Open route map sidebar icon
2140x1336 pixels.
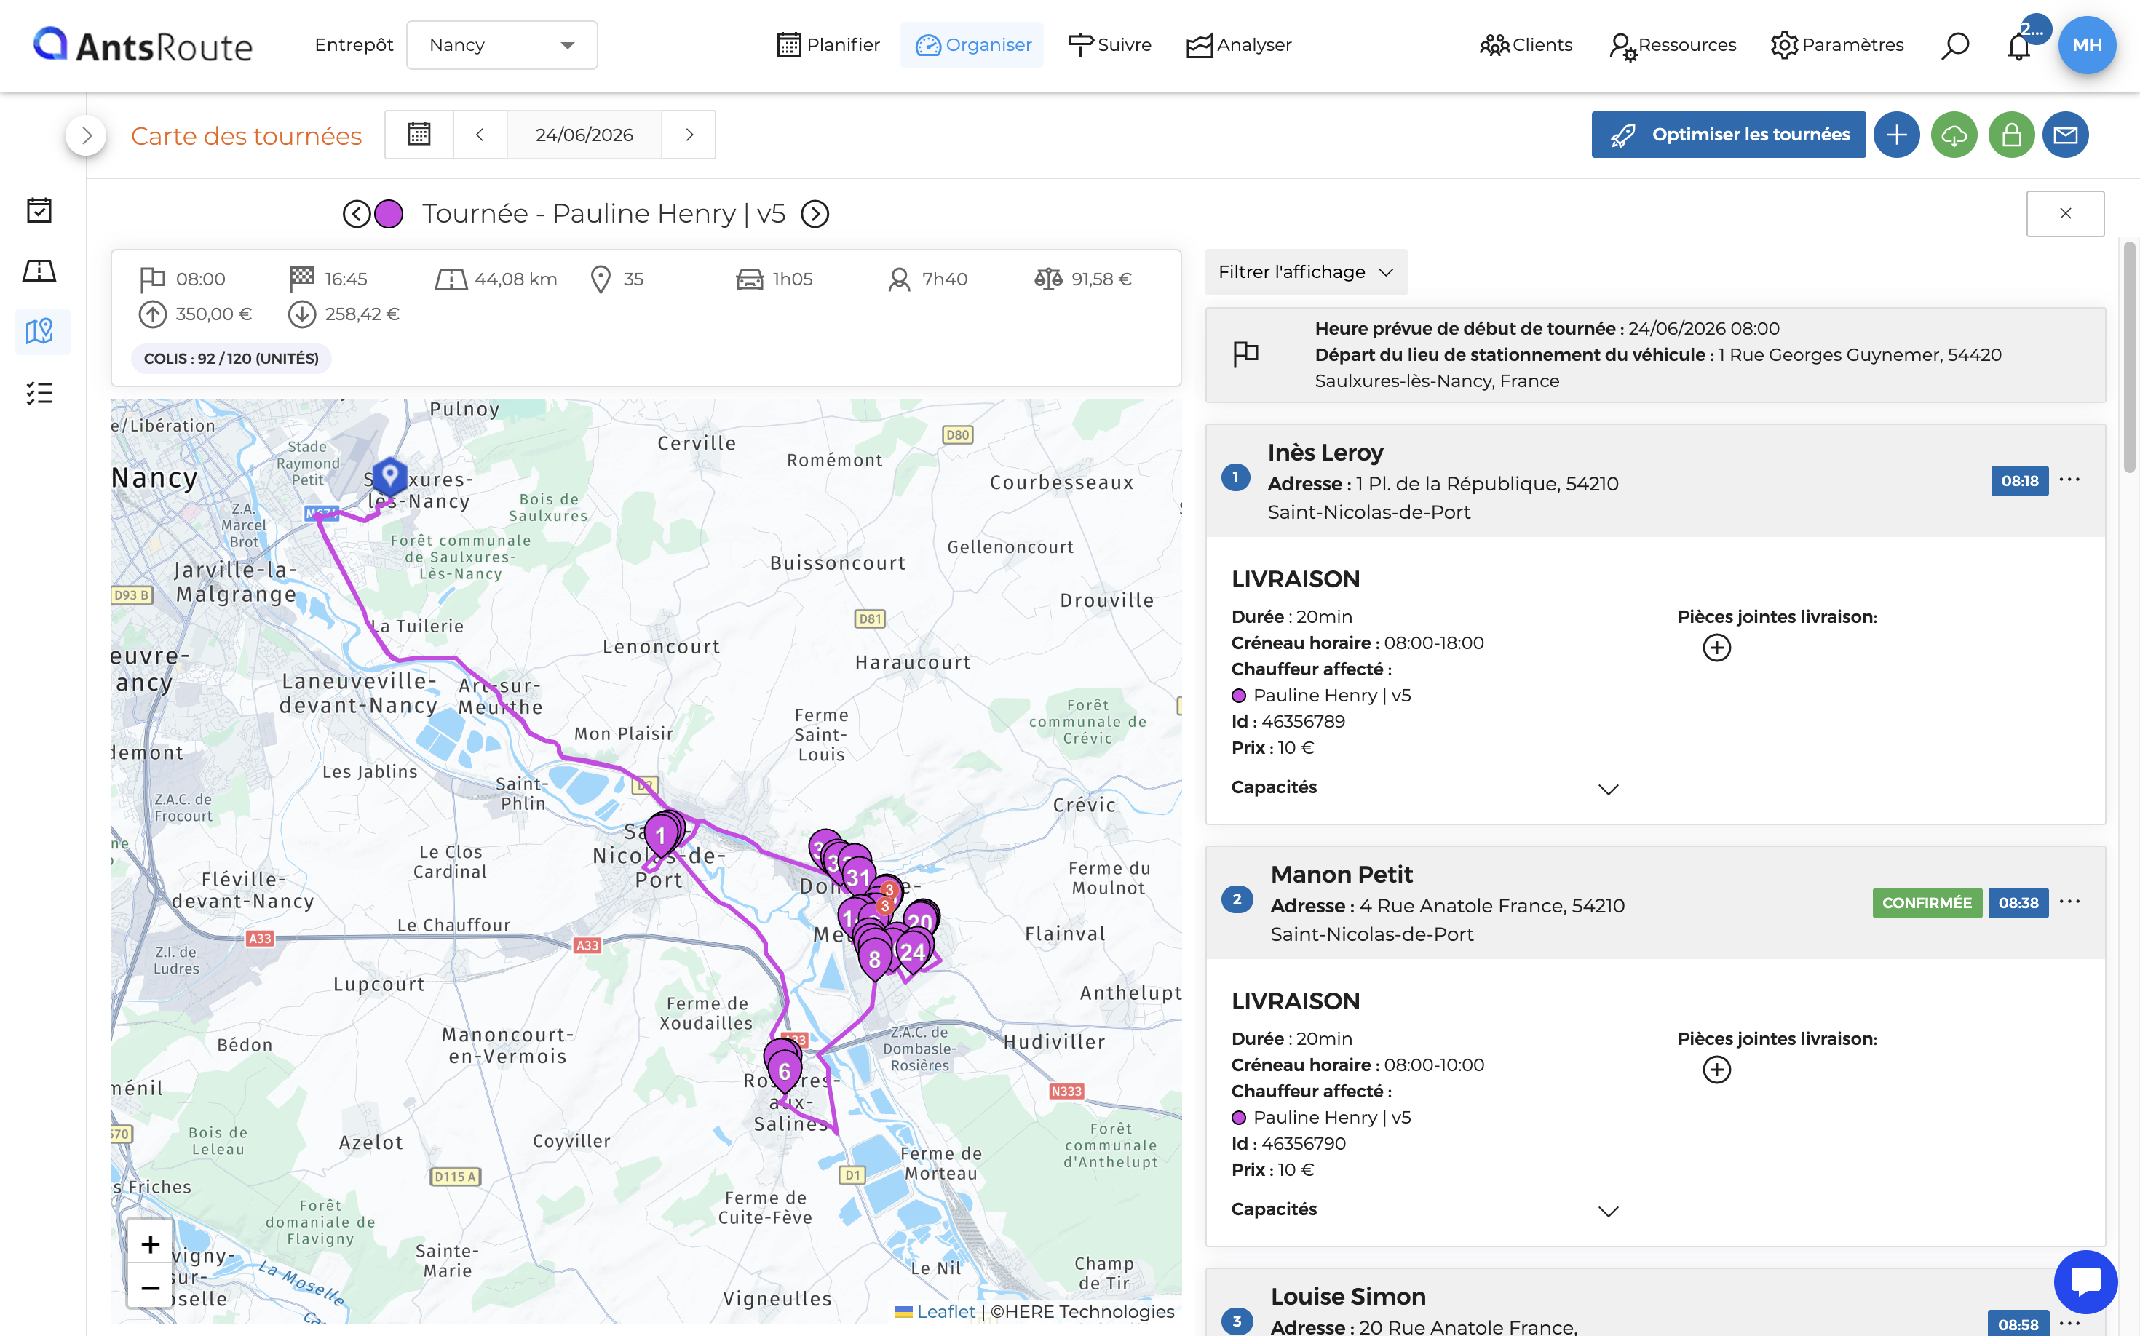point(41,331)
